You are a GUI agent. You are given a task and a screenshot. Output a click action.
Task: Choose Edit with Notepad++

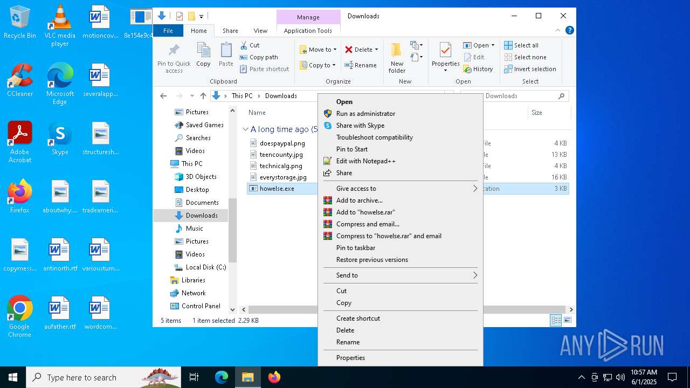tap(400, 161)
